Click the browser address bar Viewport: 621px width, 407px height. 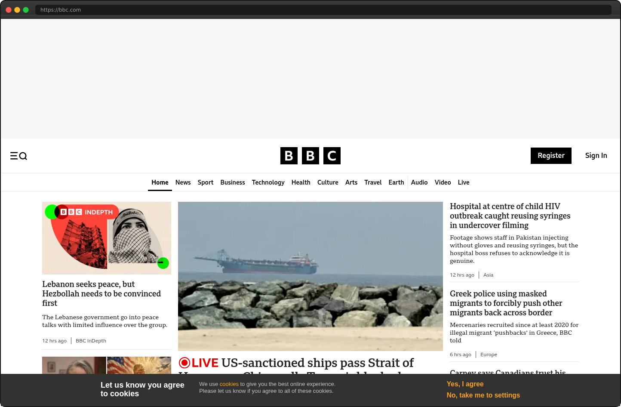click(x=172, y=9)
